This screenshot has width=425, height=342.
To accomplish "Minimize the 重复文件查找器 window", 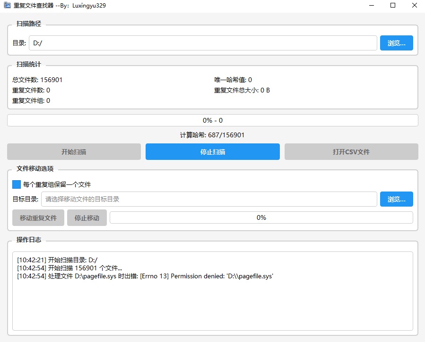I will [372, 5].
